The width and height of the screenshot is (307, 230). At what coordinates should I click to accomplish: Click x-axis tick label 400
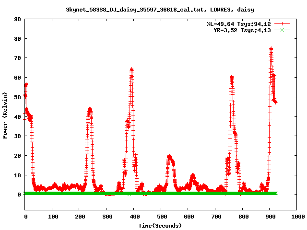pyautogui.click(x=134, y=217)
